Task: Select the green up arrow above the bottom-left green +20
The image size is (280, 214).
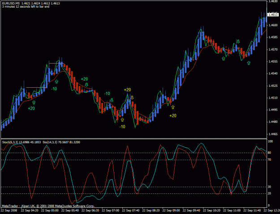Action: 34,103
